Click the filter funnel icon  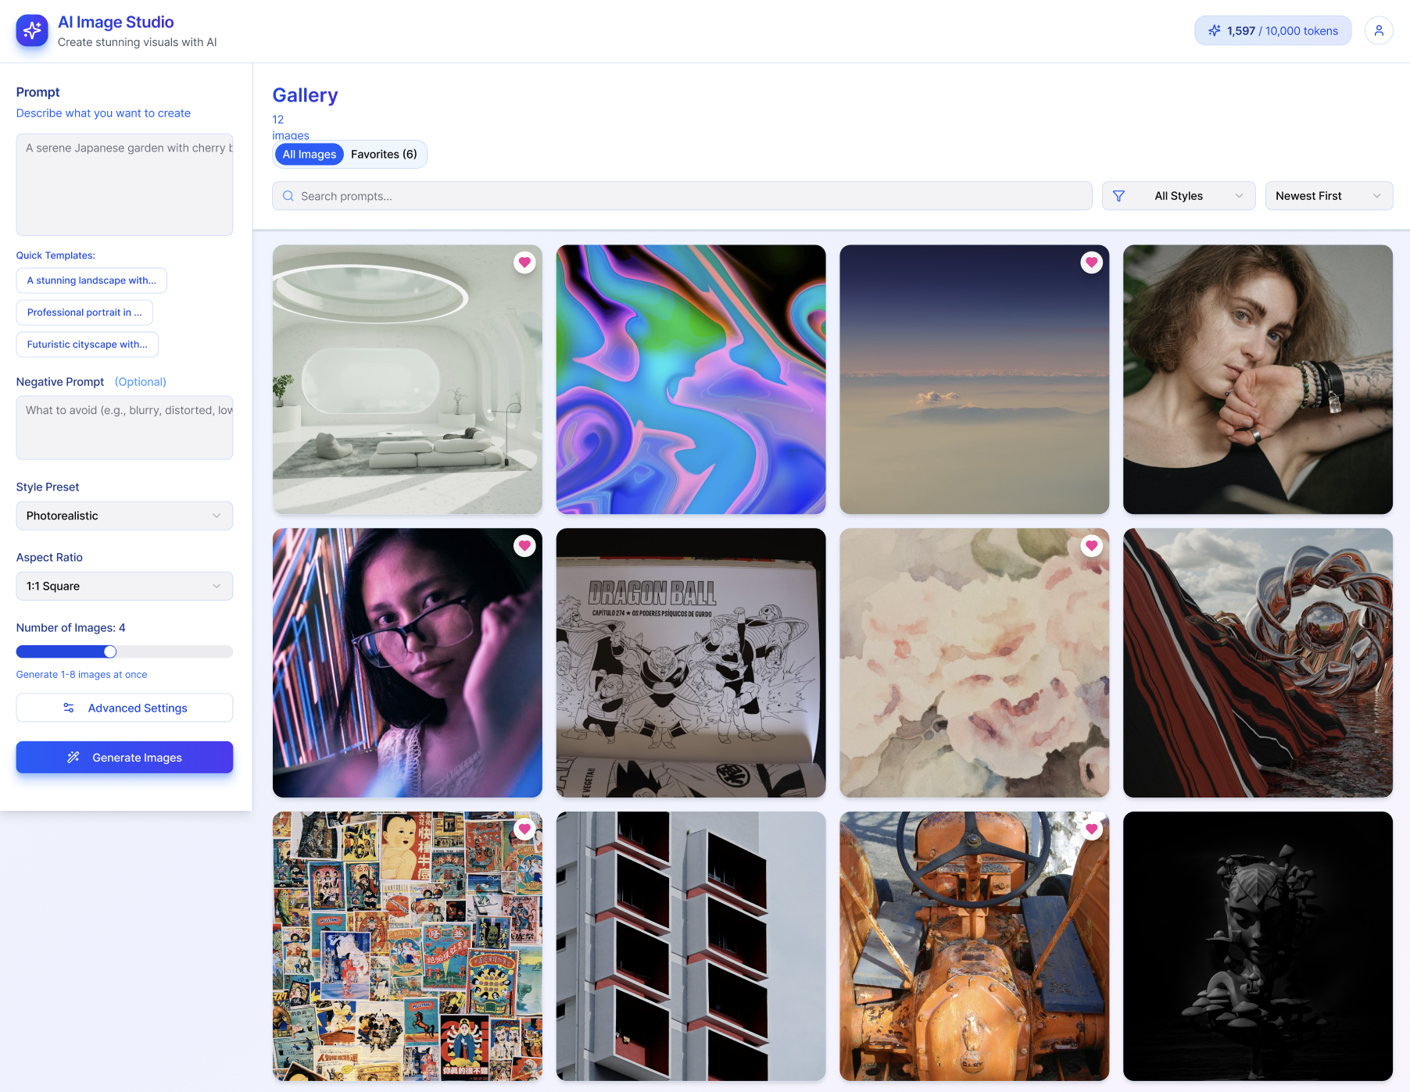point(1118,196)
